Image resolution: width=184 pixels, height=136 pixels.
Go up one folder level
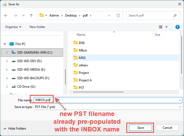[x=31, y=15]
